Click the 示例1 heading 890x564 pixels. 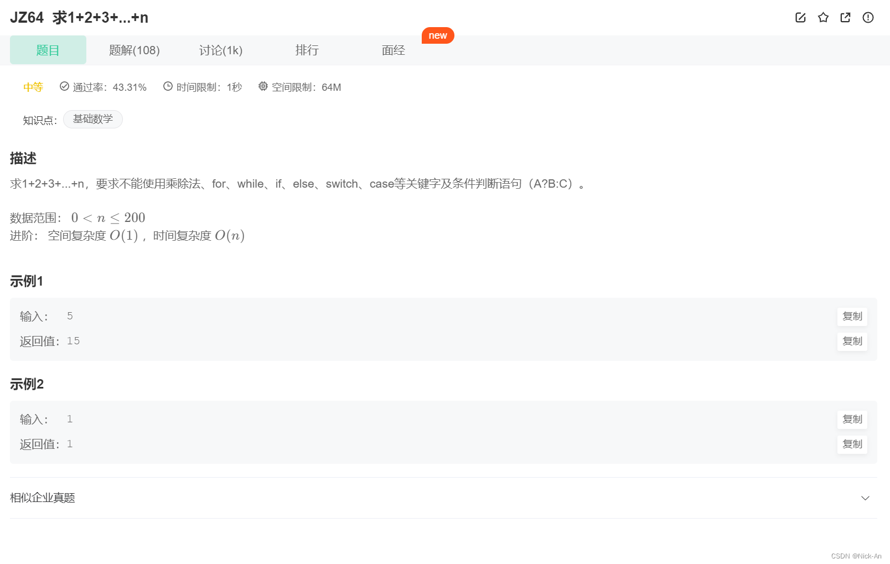coord(27,281)
